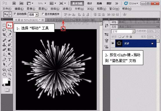Open the 图像(I) menu
This screenshot has height=111, width=161.
31,9
